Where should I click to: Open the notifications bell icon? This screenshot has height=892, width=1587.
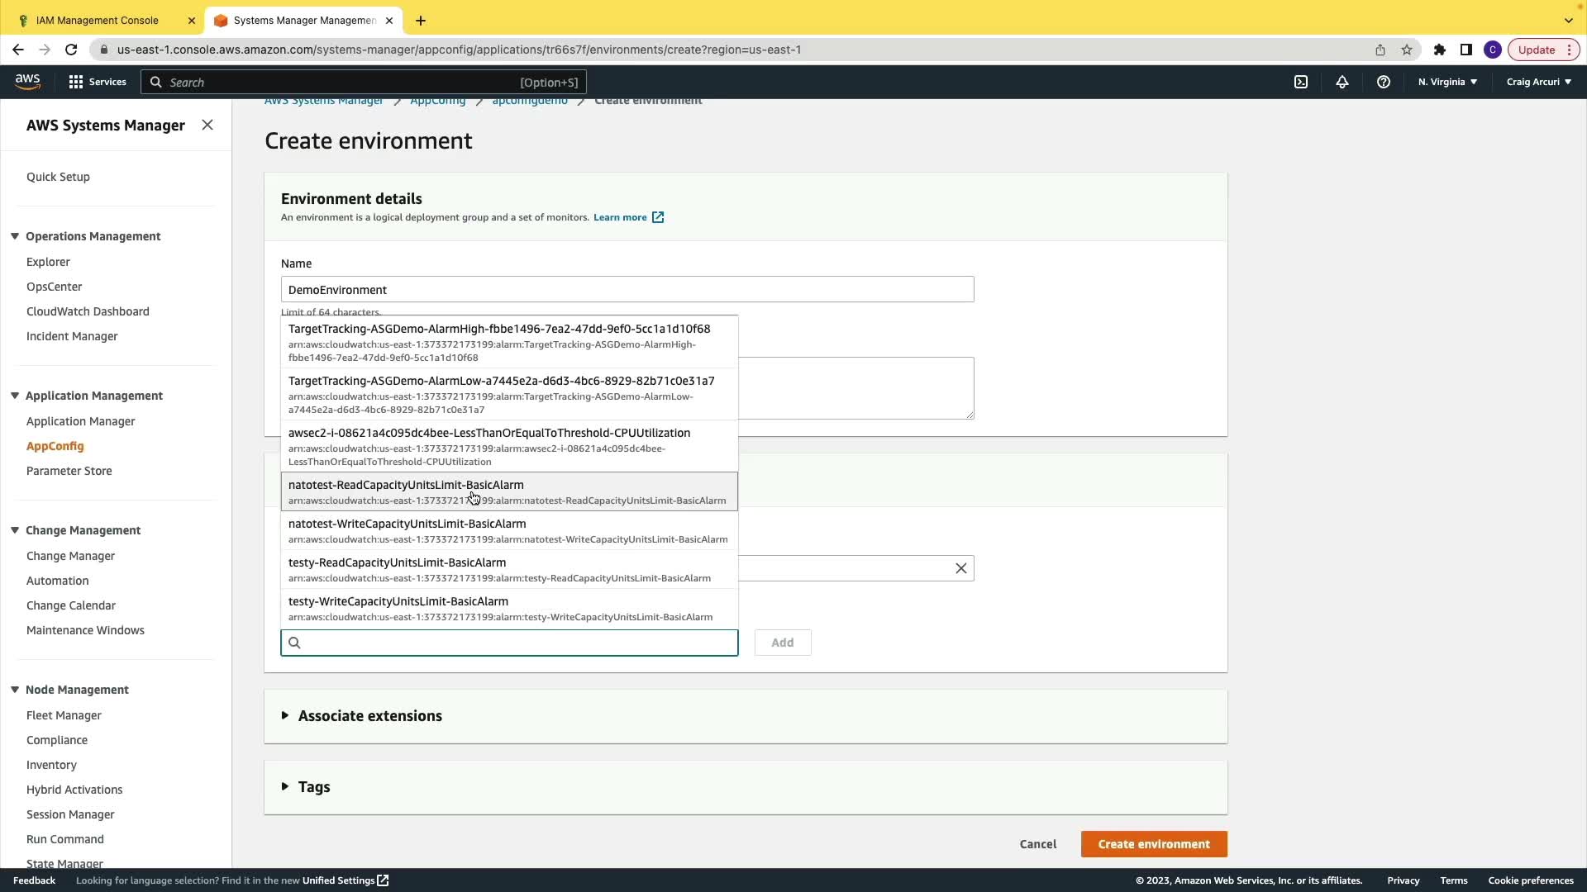coord(1342,82)
